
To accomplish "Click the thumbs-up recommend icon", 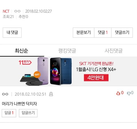I will pyautogui.click(x=118, y=93).
